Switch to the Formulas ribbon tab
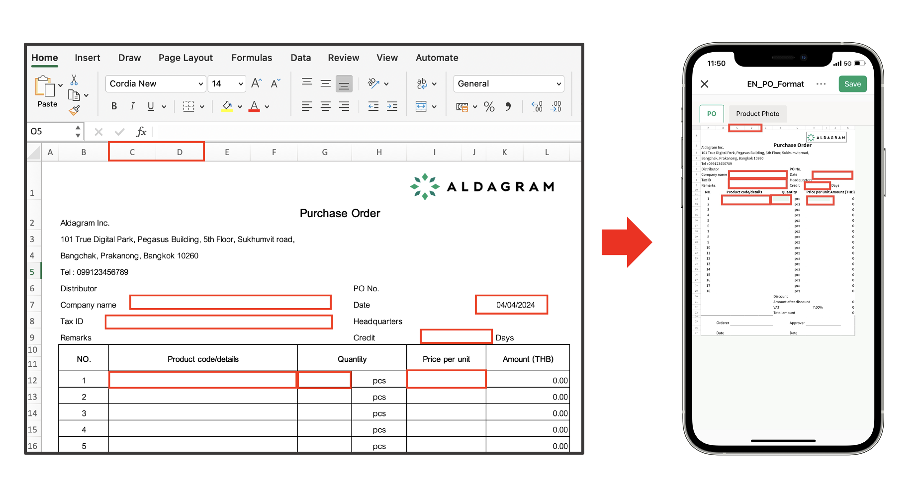The height and width of the screenshot is (484, 919). 252,58
